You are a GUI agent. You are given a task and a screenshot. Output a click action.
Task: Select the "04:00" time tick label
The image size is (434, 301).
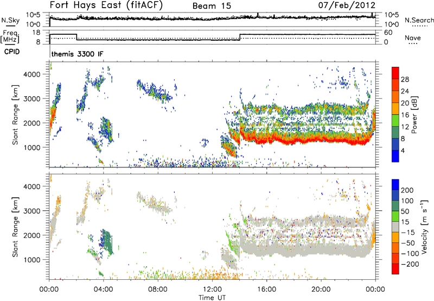point(103,290)
